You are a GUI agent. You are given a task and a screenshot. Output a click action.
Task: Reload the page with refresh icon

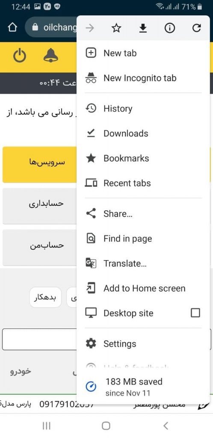click(196, 28)
